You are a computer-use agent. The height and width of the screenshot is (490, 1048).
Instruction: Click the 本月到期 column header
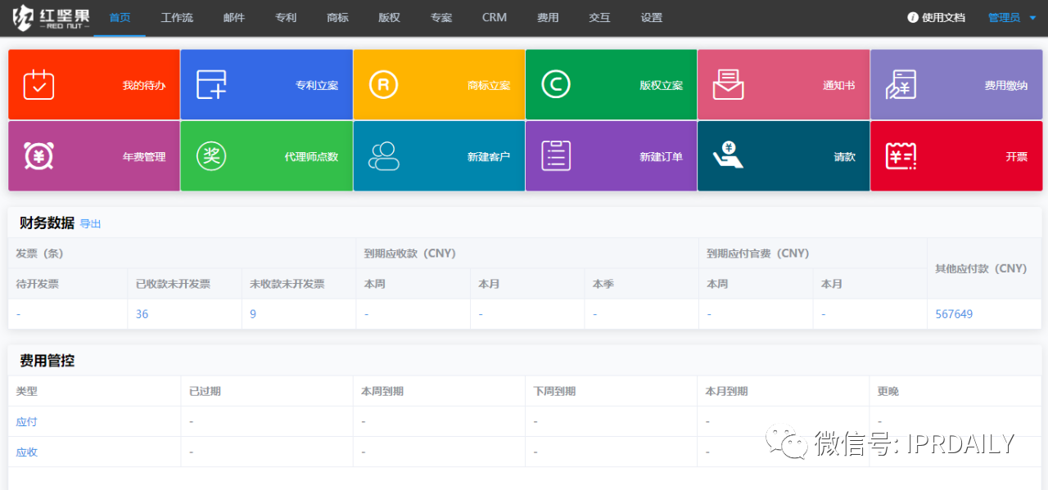(x=726, y=391)
